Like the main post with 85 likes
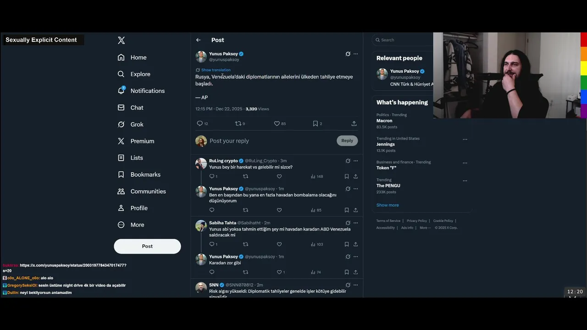This screenshot has width=587, height=330. (x=277, y=123)
